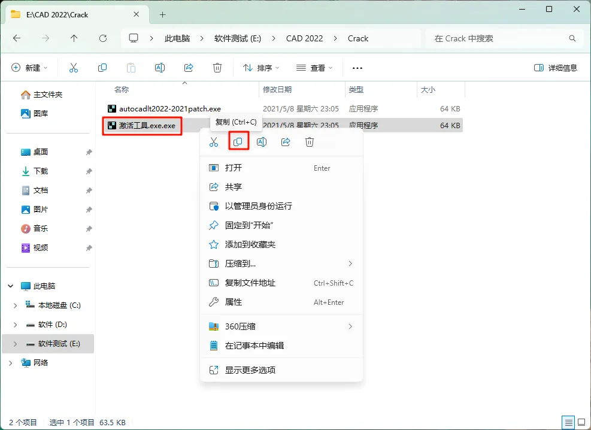Viewport: 591px width, 430px height.
Task: Click the Copy icon in the context menu
Action: pyautogui.click(x=238, y=142)
